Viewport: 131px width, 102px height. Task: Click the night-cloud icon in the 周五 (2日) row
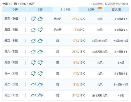click(40, 40)
